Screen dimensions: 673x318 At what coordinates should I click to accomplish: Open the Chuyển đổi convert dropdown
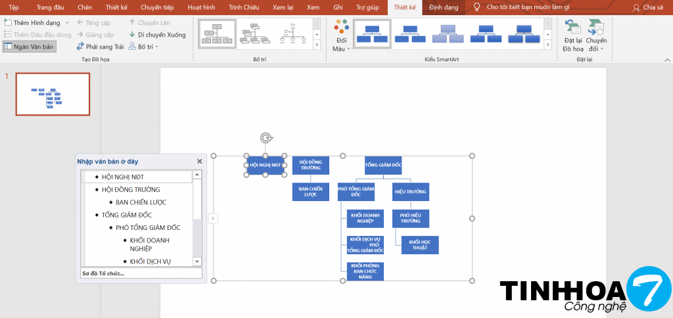[x=597, y=36]
